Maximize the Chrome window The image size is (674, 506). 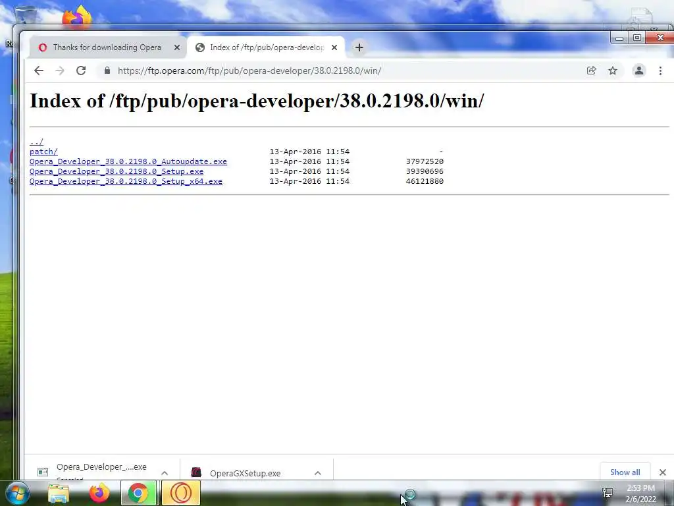[x=637, y=38]
